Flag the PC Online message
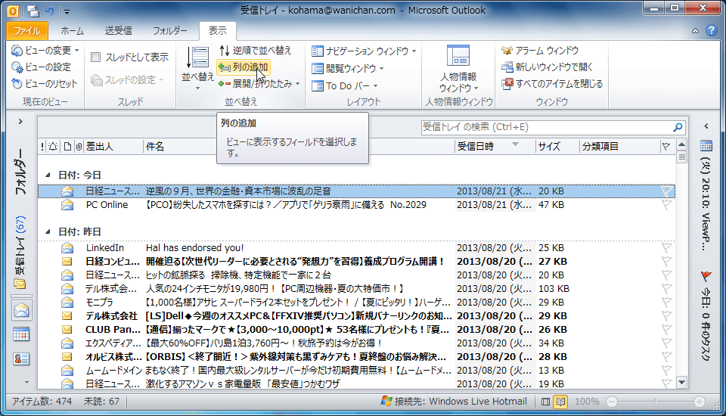The height and width of the screenshot is (416, 726). tap(666, 205)
